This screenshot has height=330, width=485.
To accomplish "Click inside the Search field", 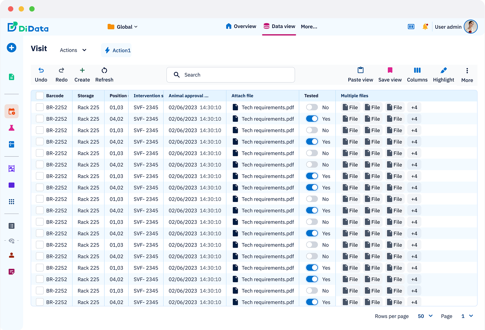I will 231,75.
